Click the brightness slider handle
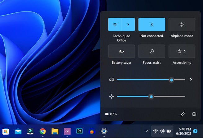 [x=151, y=97]
